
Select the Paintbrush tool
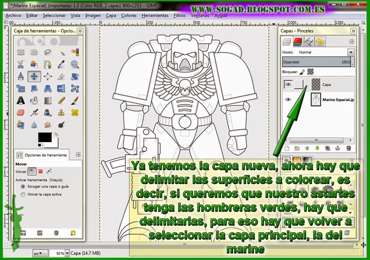[x=75, y=100]
